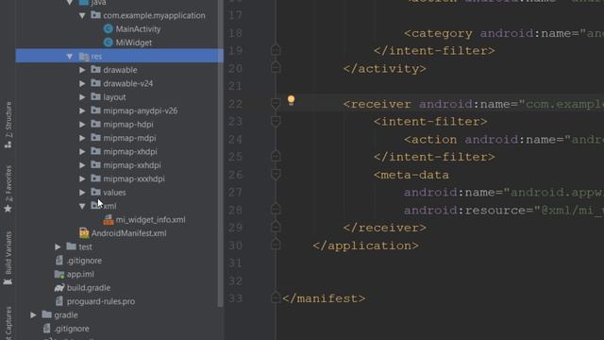Image resolution: width=604 pixels, height=340 pixels.
Task: Click the intention lightbulb on line 22
Action: click(x=292, y=100)
